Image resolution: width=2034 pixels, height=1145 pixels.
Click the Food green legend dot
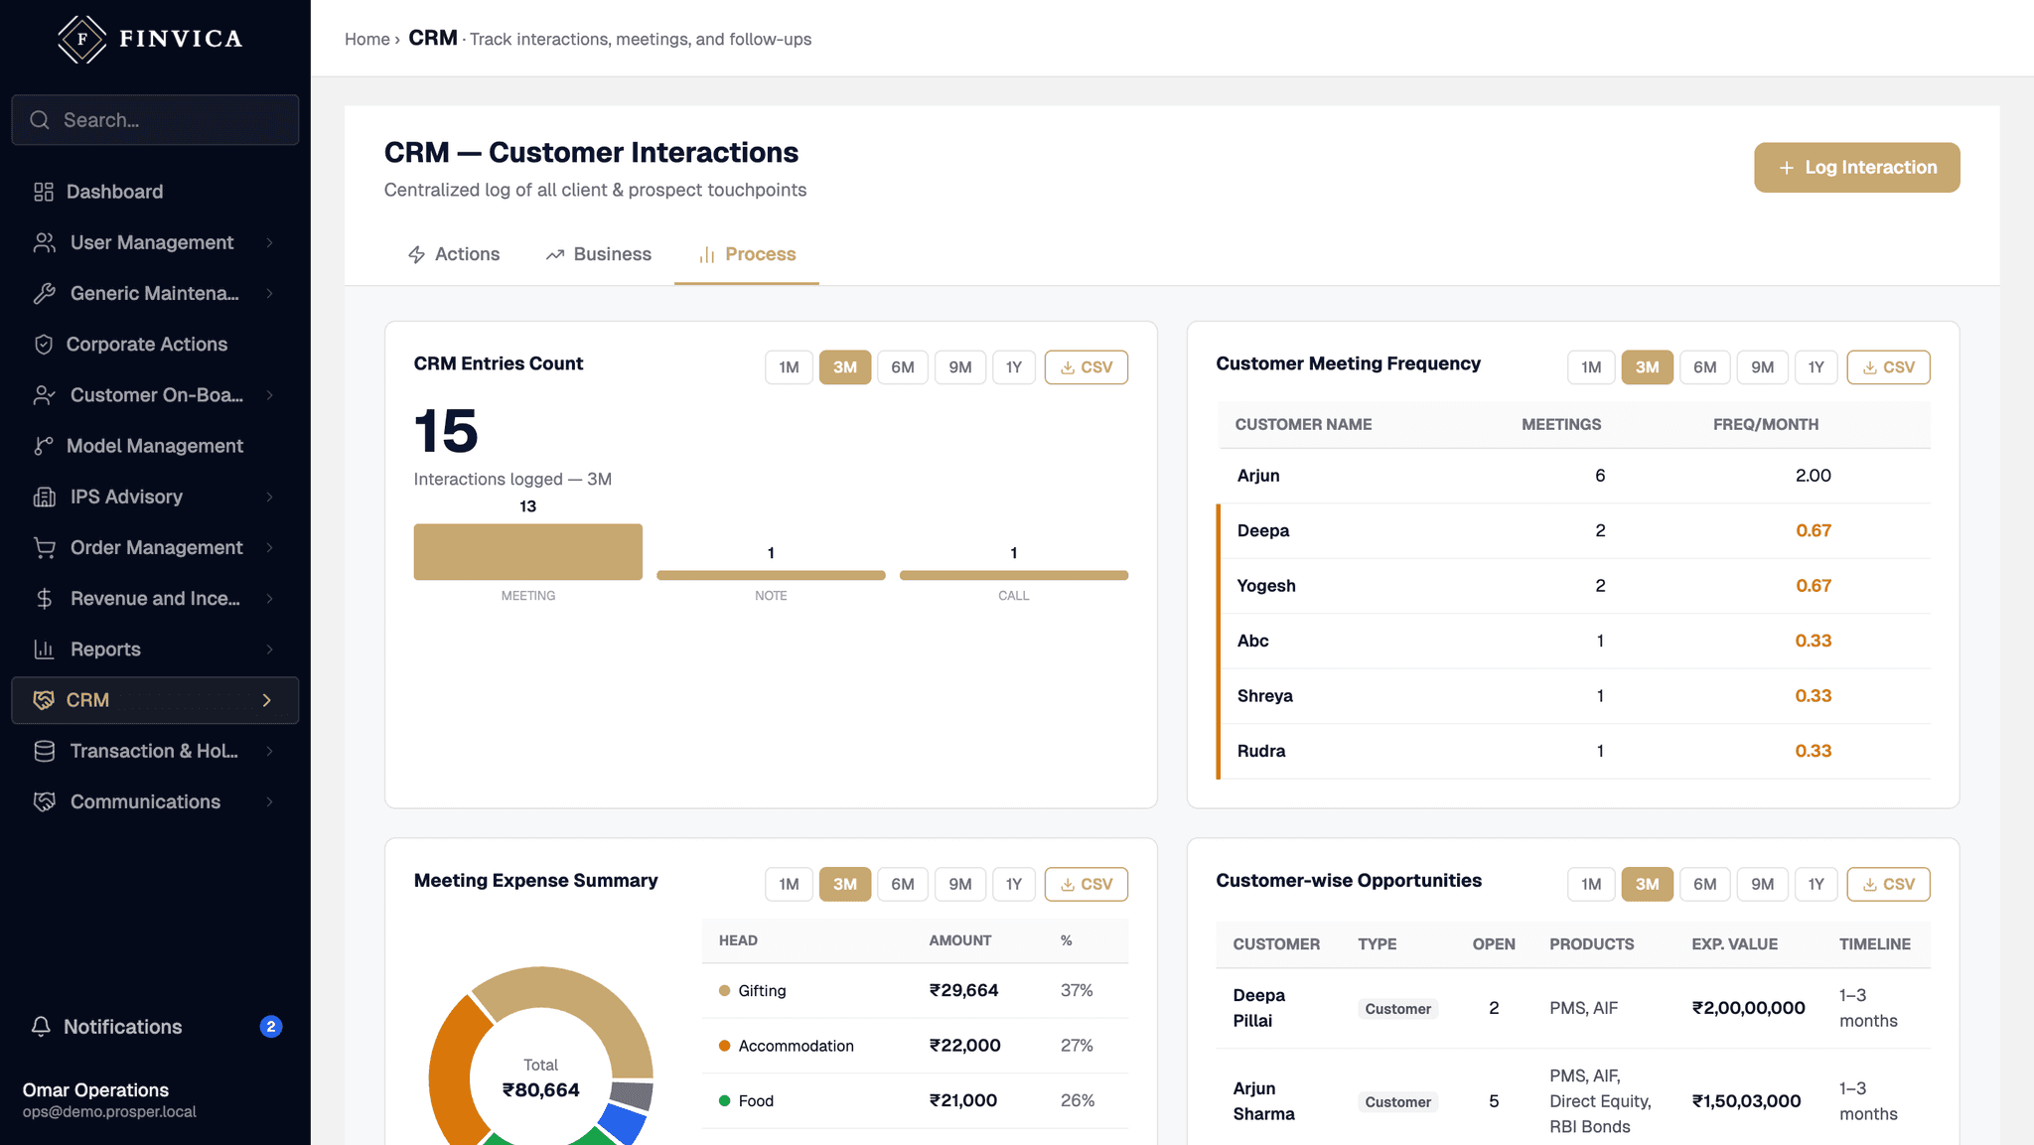tap(724, 1101)
